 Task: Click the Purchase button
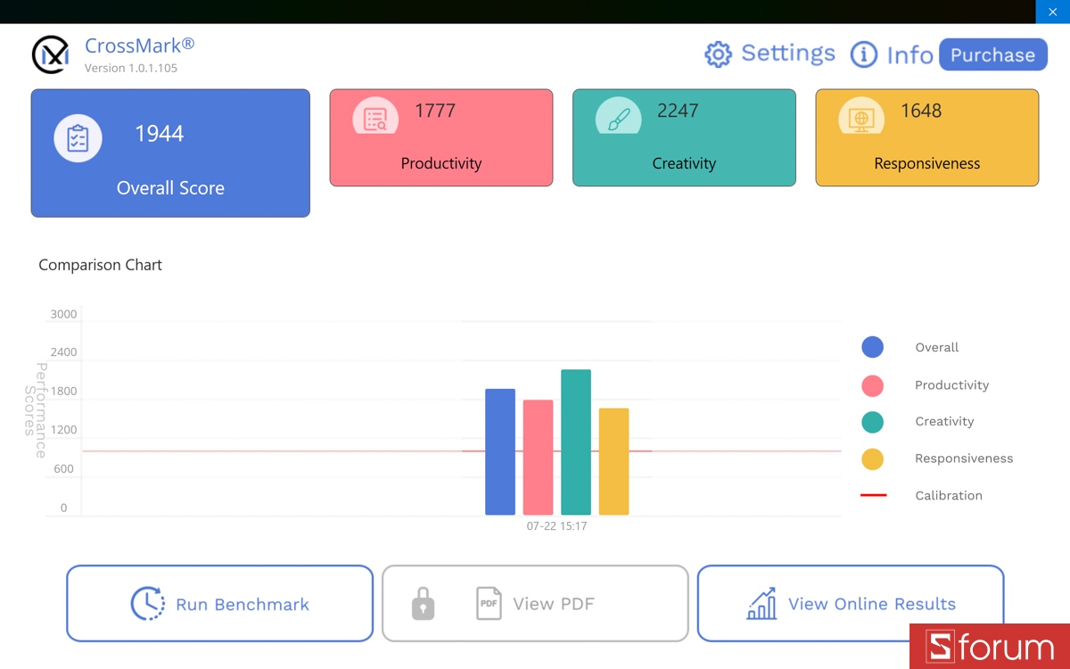point(992,54)
